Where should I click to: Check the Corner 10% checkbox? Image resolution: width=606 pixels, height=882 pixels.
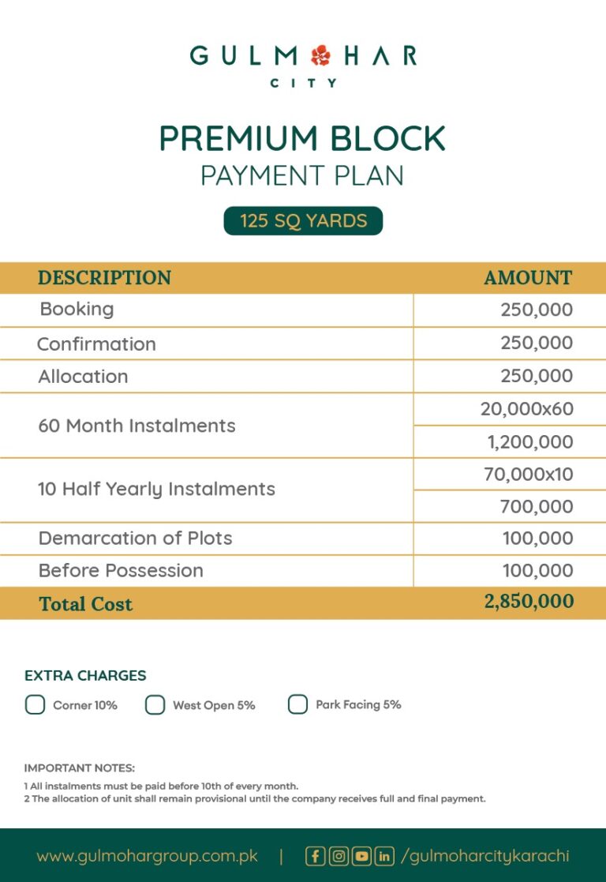click(36, 704)
